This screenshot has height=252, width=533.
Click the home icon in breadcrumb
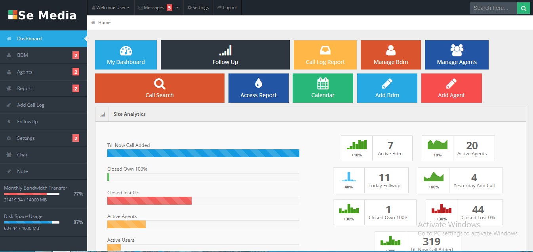coord(93,23)
